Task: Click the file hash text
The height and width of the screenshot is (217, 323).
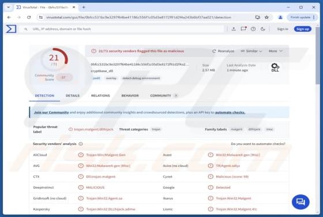Action: pyautogui.click(x=140, y=64)
